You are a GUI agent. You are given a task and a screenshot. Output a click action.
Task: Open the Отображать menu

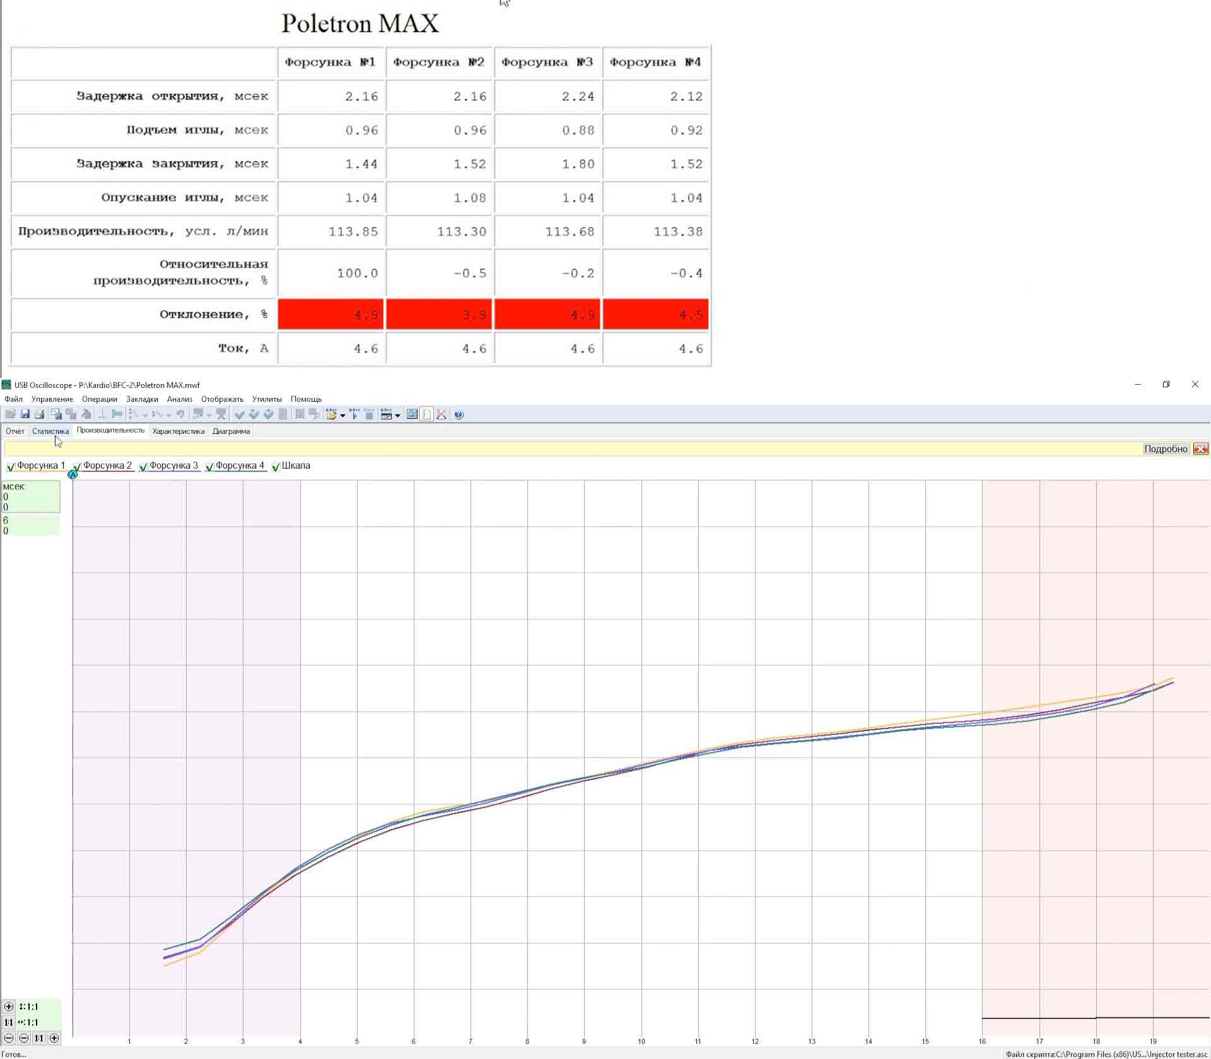pos(222,399)
